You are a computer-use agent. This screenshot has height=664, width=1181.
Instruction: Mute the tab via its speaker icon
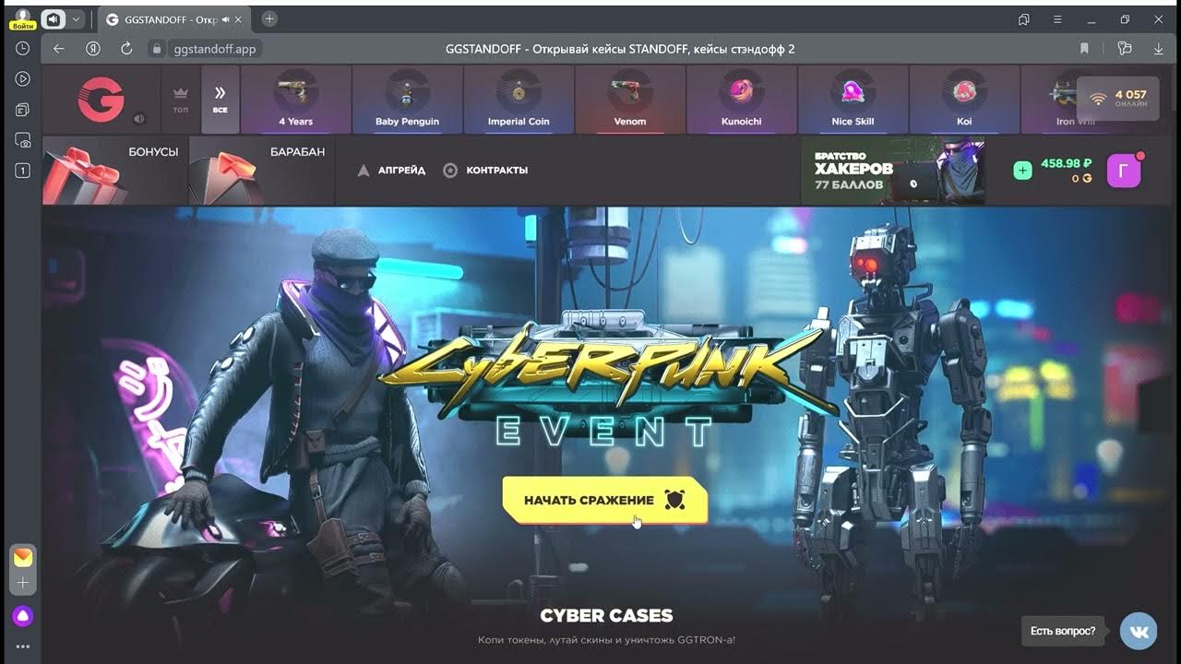tap(225, 19)
